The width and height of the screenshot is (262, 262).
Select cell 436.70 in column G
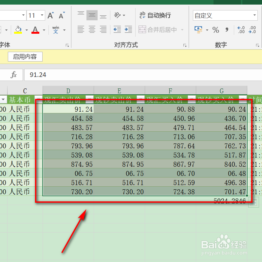[222, 118]
